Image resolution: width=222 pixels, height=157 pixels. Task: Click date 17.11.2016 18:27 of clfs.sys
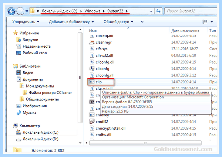tap(185, 49)
